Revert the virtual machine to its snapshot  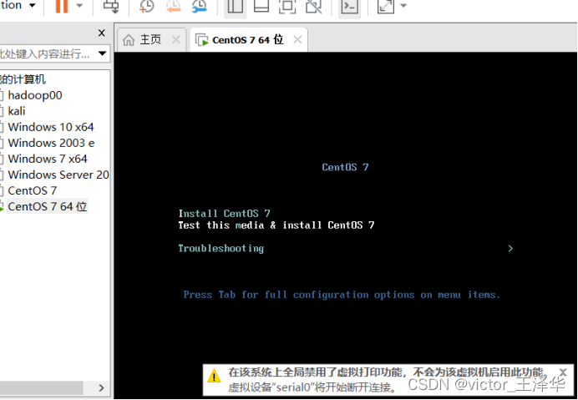click(x=173, y=6)
